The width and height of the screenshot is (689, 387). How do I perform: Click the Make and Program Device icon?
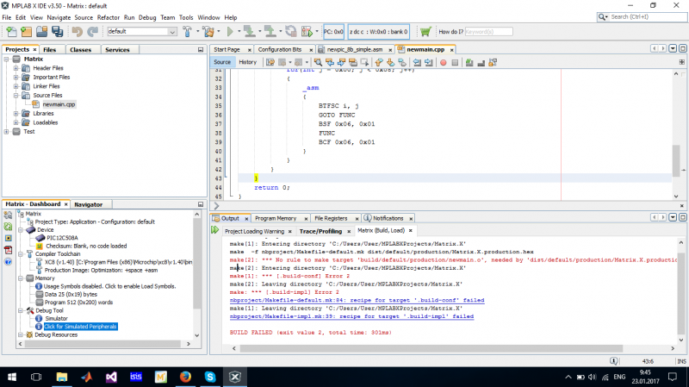pos(250,32)
